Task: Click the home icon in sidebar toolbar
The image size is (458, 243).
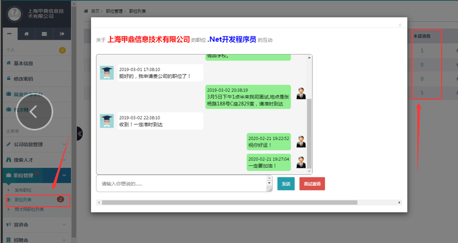Action: coord(26,34)
